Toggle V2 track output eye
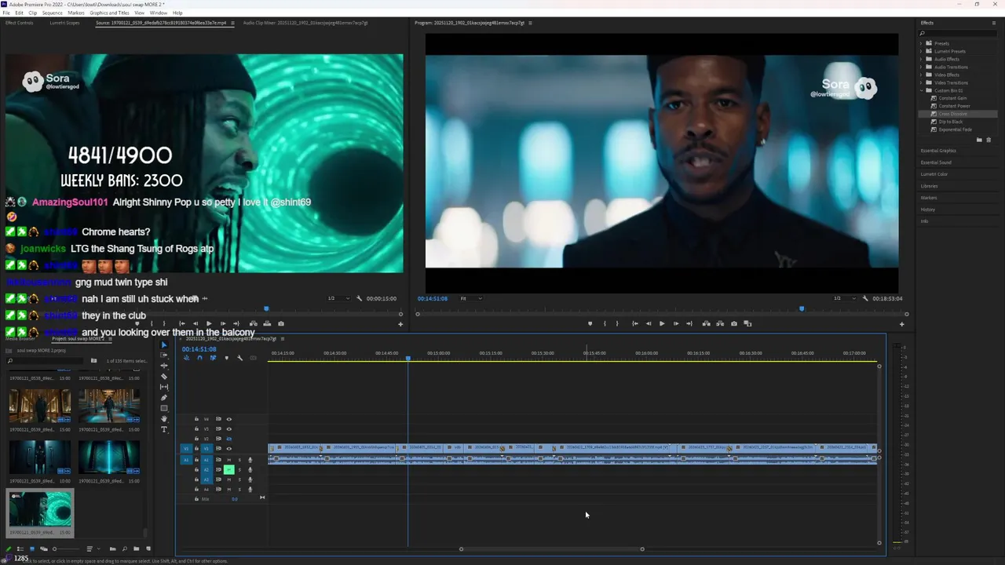Image resolution: width=1005 pixels, height=565 pixels. 229,439
